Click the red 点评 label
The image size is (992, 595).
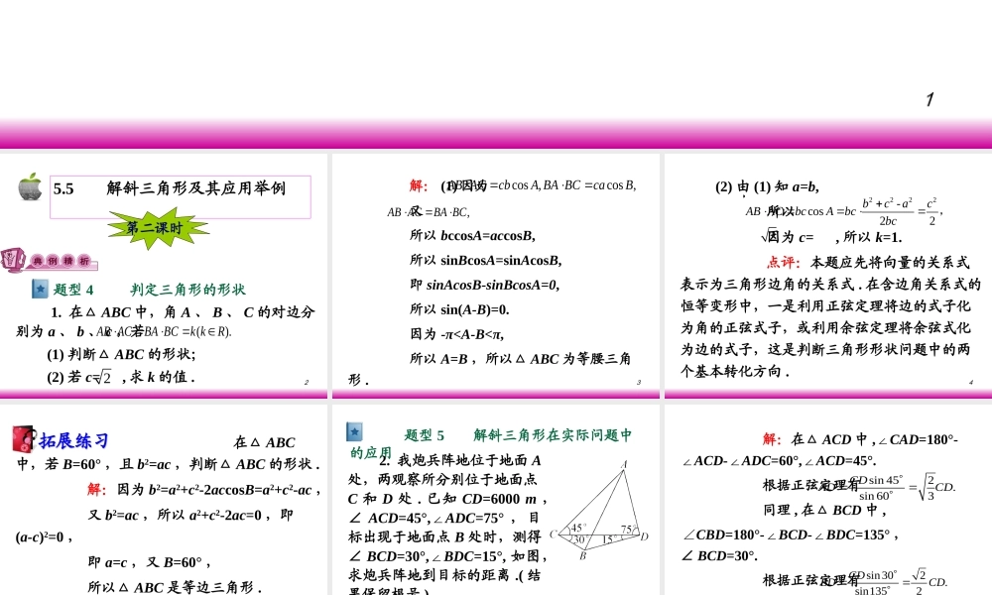[784, 262]
